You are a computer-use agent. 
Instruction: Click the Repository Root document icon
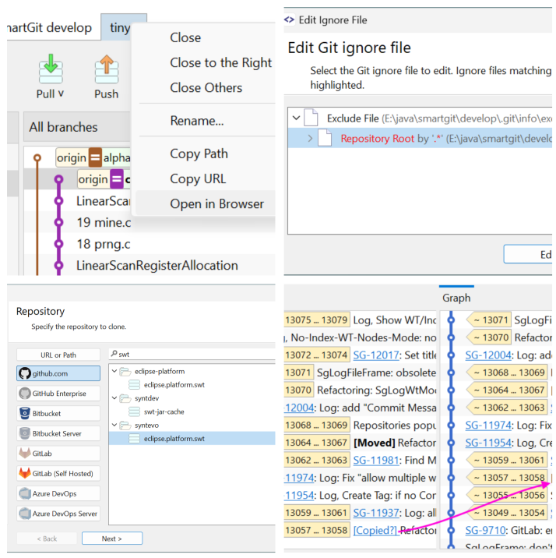(325, 138)
